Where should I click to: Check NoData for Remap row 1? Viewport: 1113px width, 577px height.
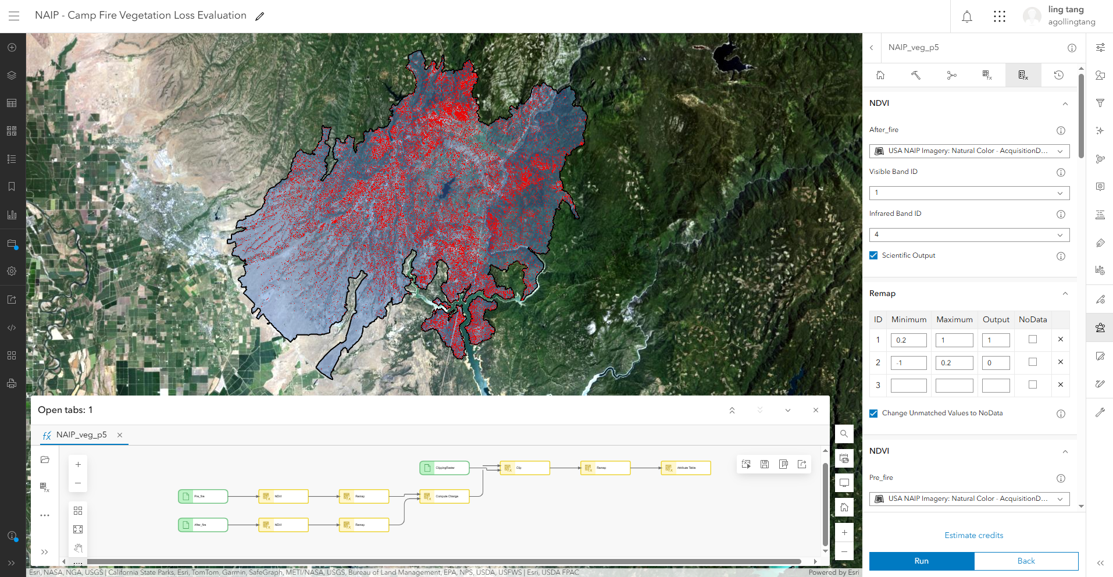click(1033, 339)
